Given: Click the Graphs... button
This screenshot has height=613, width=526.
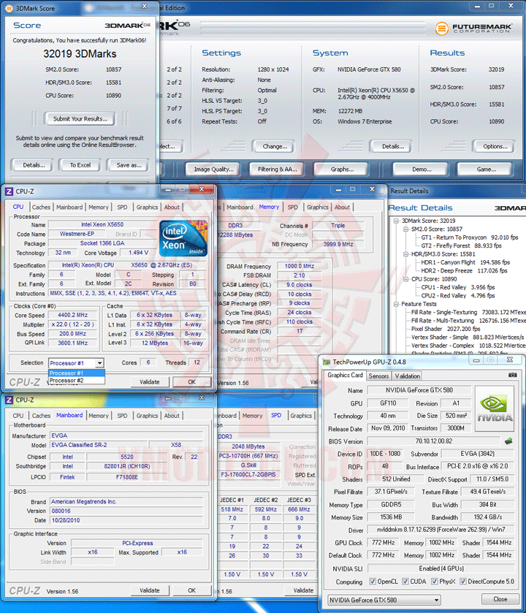Looking at the screenshot, I should click(342, 170).
